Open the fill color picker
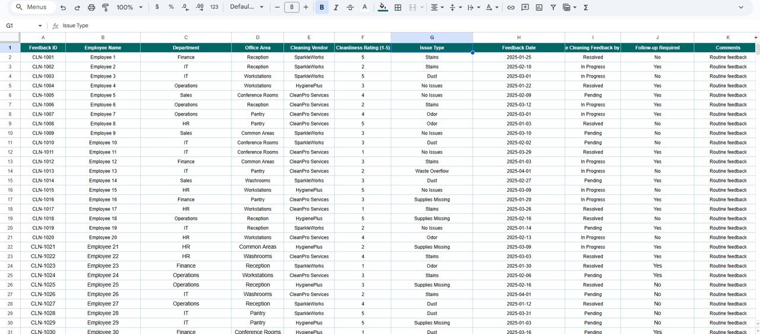The image size is (760, 334). point(382,8)
